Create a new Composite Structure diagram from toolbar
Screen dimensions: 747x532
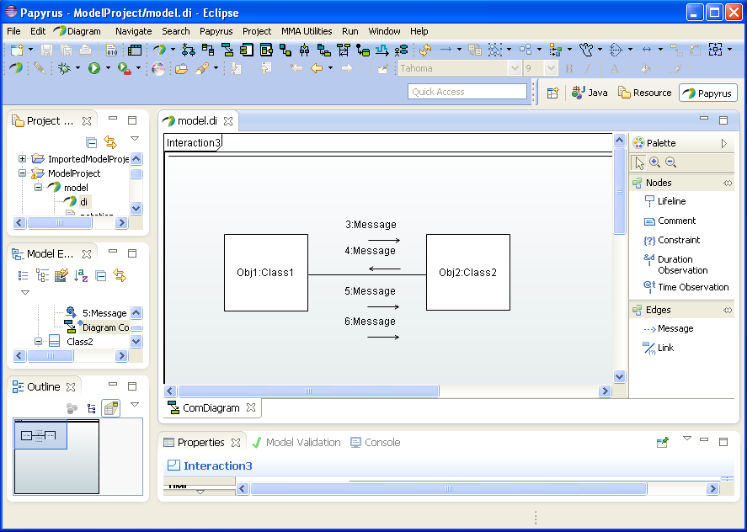tap(266, 50)
